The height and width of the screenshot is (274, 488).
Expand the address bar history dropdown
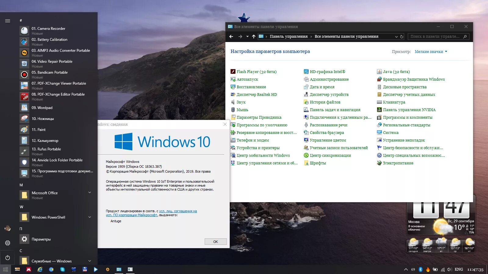[x=396, y=37]
